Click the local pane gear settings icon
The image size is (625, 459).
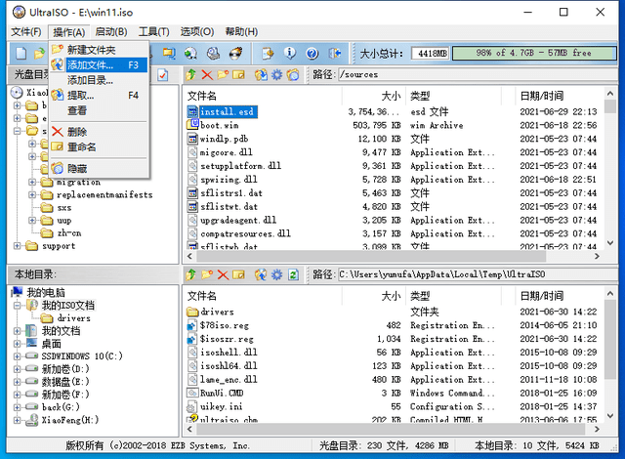(276, 274)
